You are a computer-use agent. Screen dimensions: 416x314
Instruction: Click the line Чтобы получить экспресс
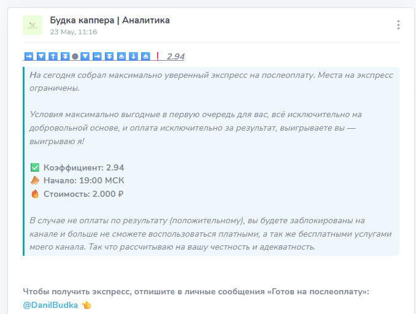[196, 292]
